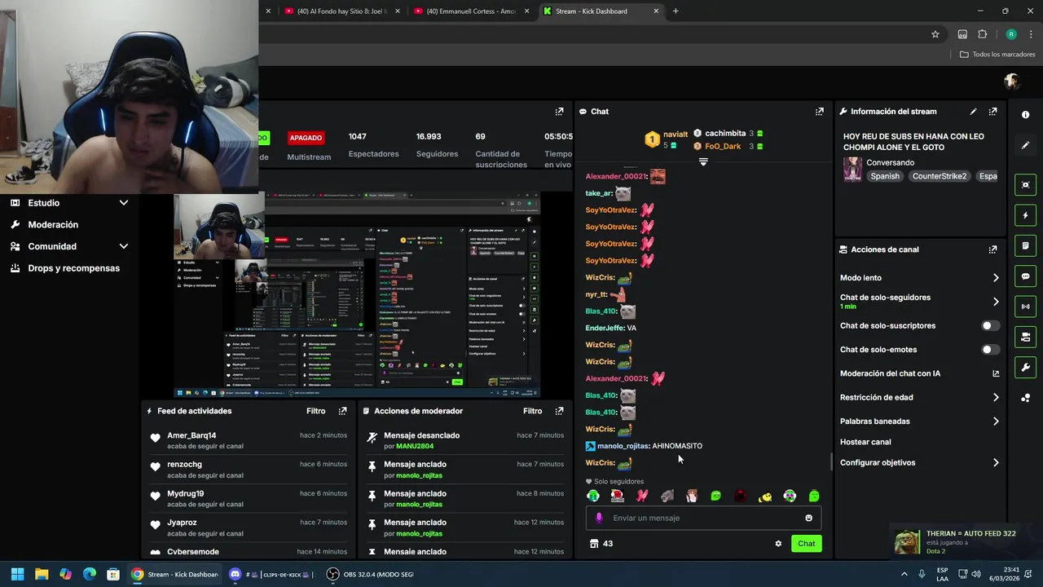Pop out the session statistics panel
1043x587 pixels.
tap(559, 112)
